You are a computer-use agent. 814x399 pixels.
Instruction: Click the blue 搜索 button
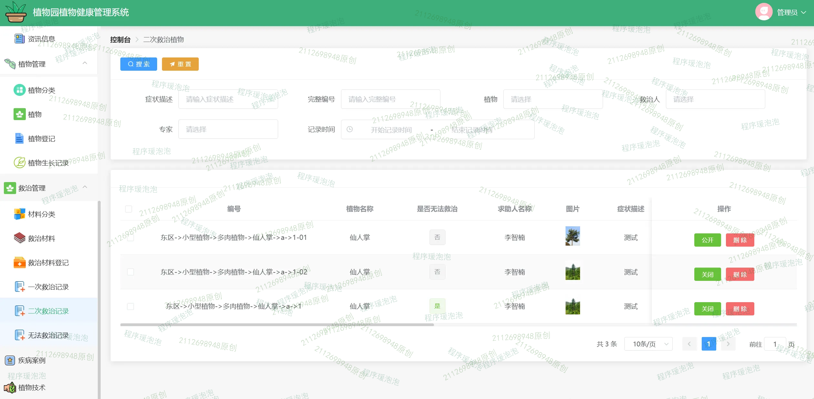tap(138, 64)
